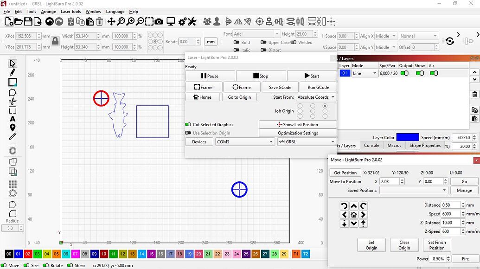
Task: Open the monitor preview icon
Action: (171, 22)
